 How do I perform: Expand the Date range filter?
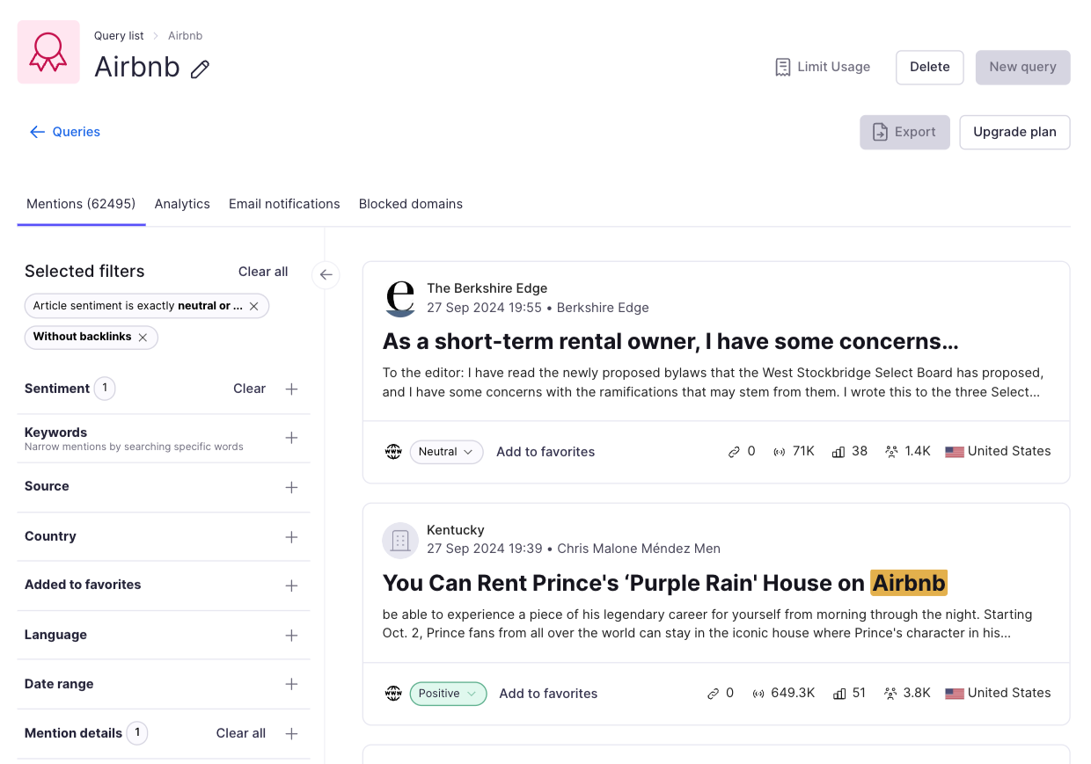point(291,684)
